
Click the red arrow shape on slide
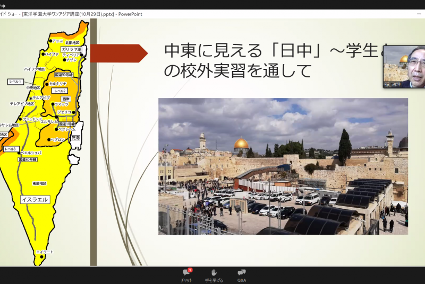coord(119,53)
